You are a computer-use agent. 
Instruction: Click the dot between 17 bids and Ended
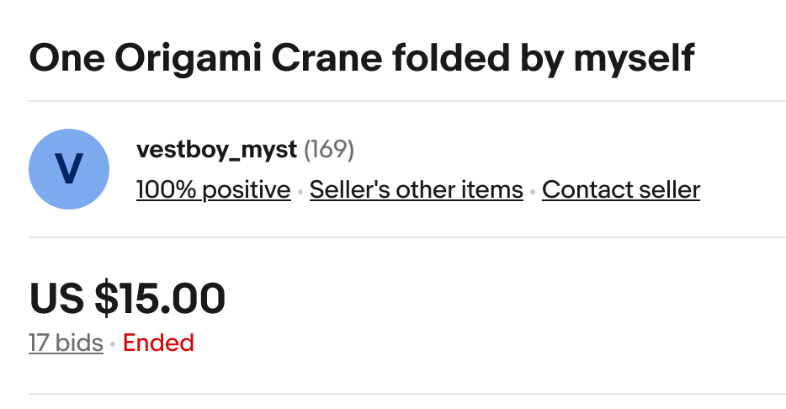113,345
